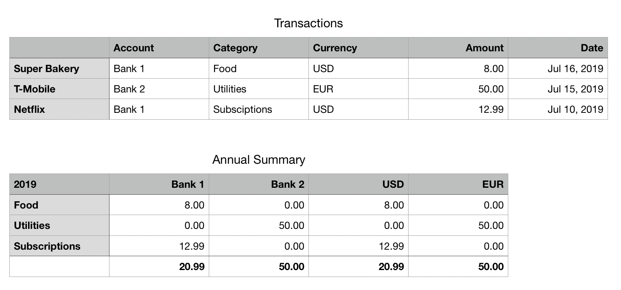Click the EUR summary column header
621x290 pixels.
click(458, 184)
